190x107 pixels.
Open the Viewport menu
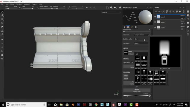click(27, 4)
